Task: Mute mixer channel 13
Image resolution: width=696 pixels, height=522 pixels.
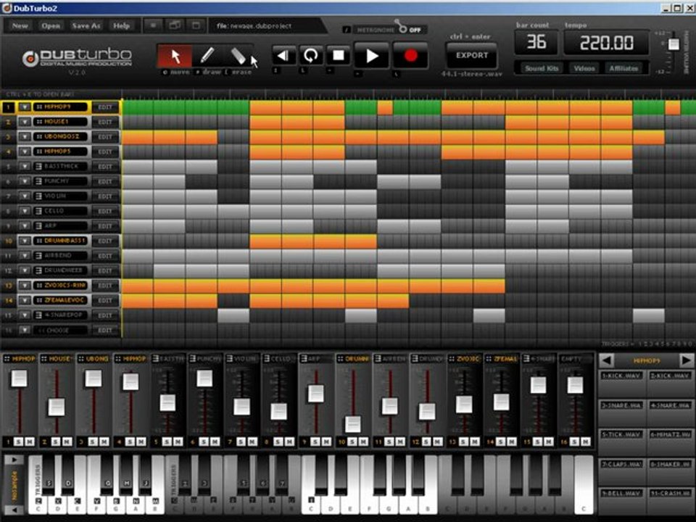Action: click(x=474, y=442)
